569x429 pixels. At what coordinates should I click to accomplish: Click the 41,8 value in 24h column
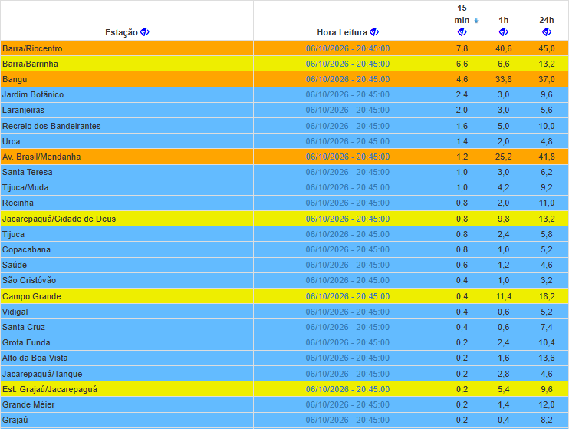tap(547, 157)
